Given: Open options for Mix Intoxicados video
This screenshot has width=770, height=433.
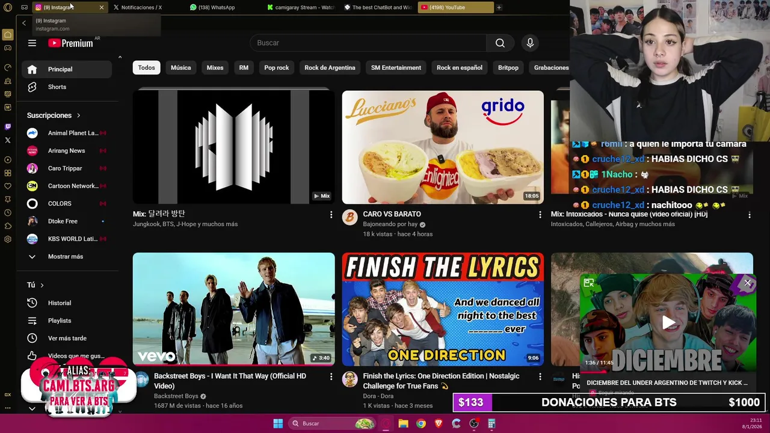Looking at the screenshot, I should (749, 215).
